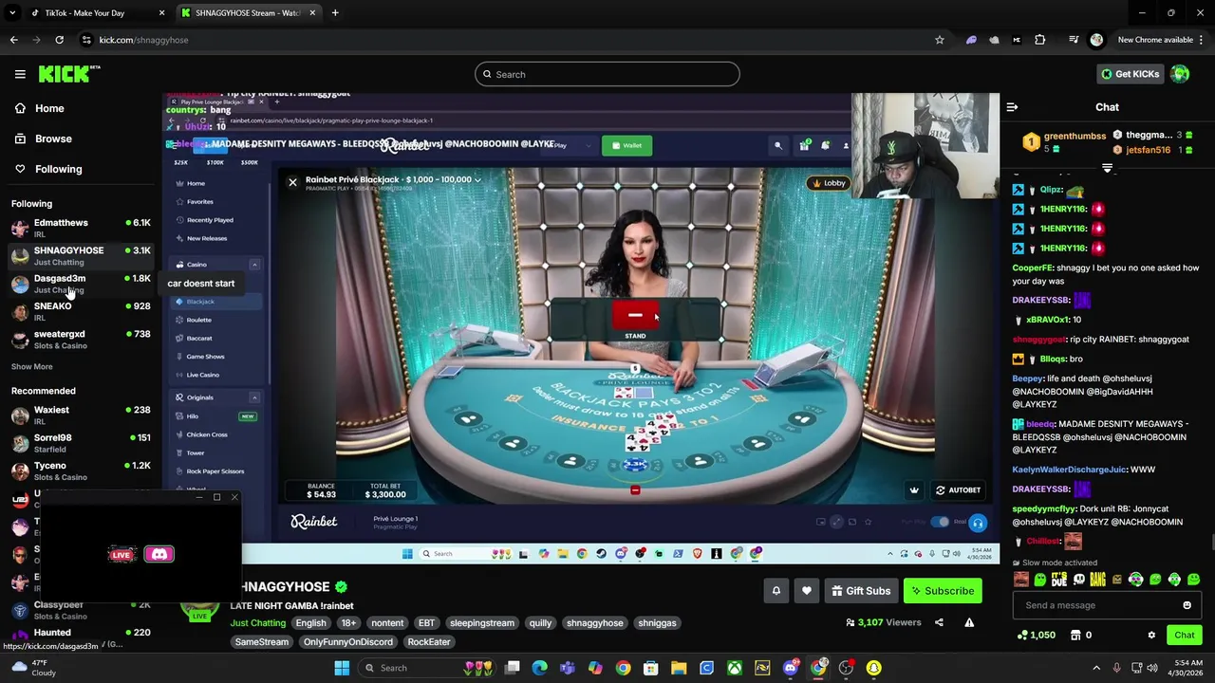
Task: Expand gift leaderboard chevron under chat header
Action: [1107, 168]
